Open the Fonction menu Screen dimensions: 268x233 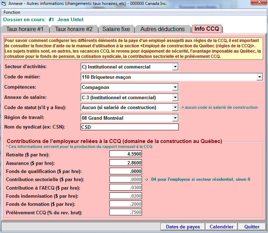[12, 12]
